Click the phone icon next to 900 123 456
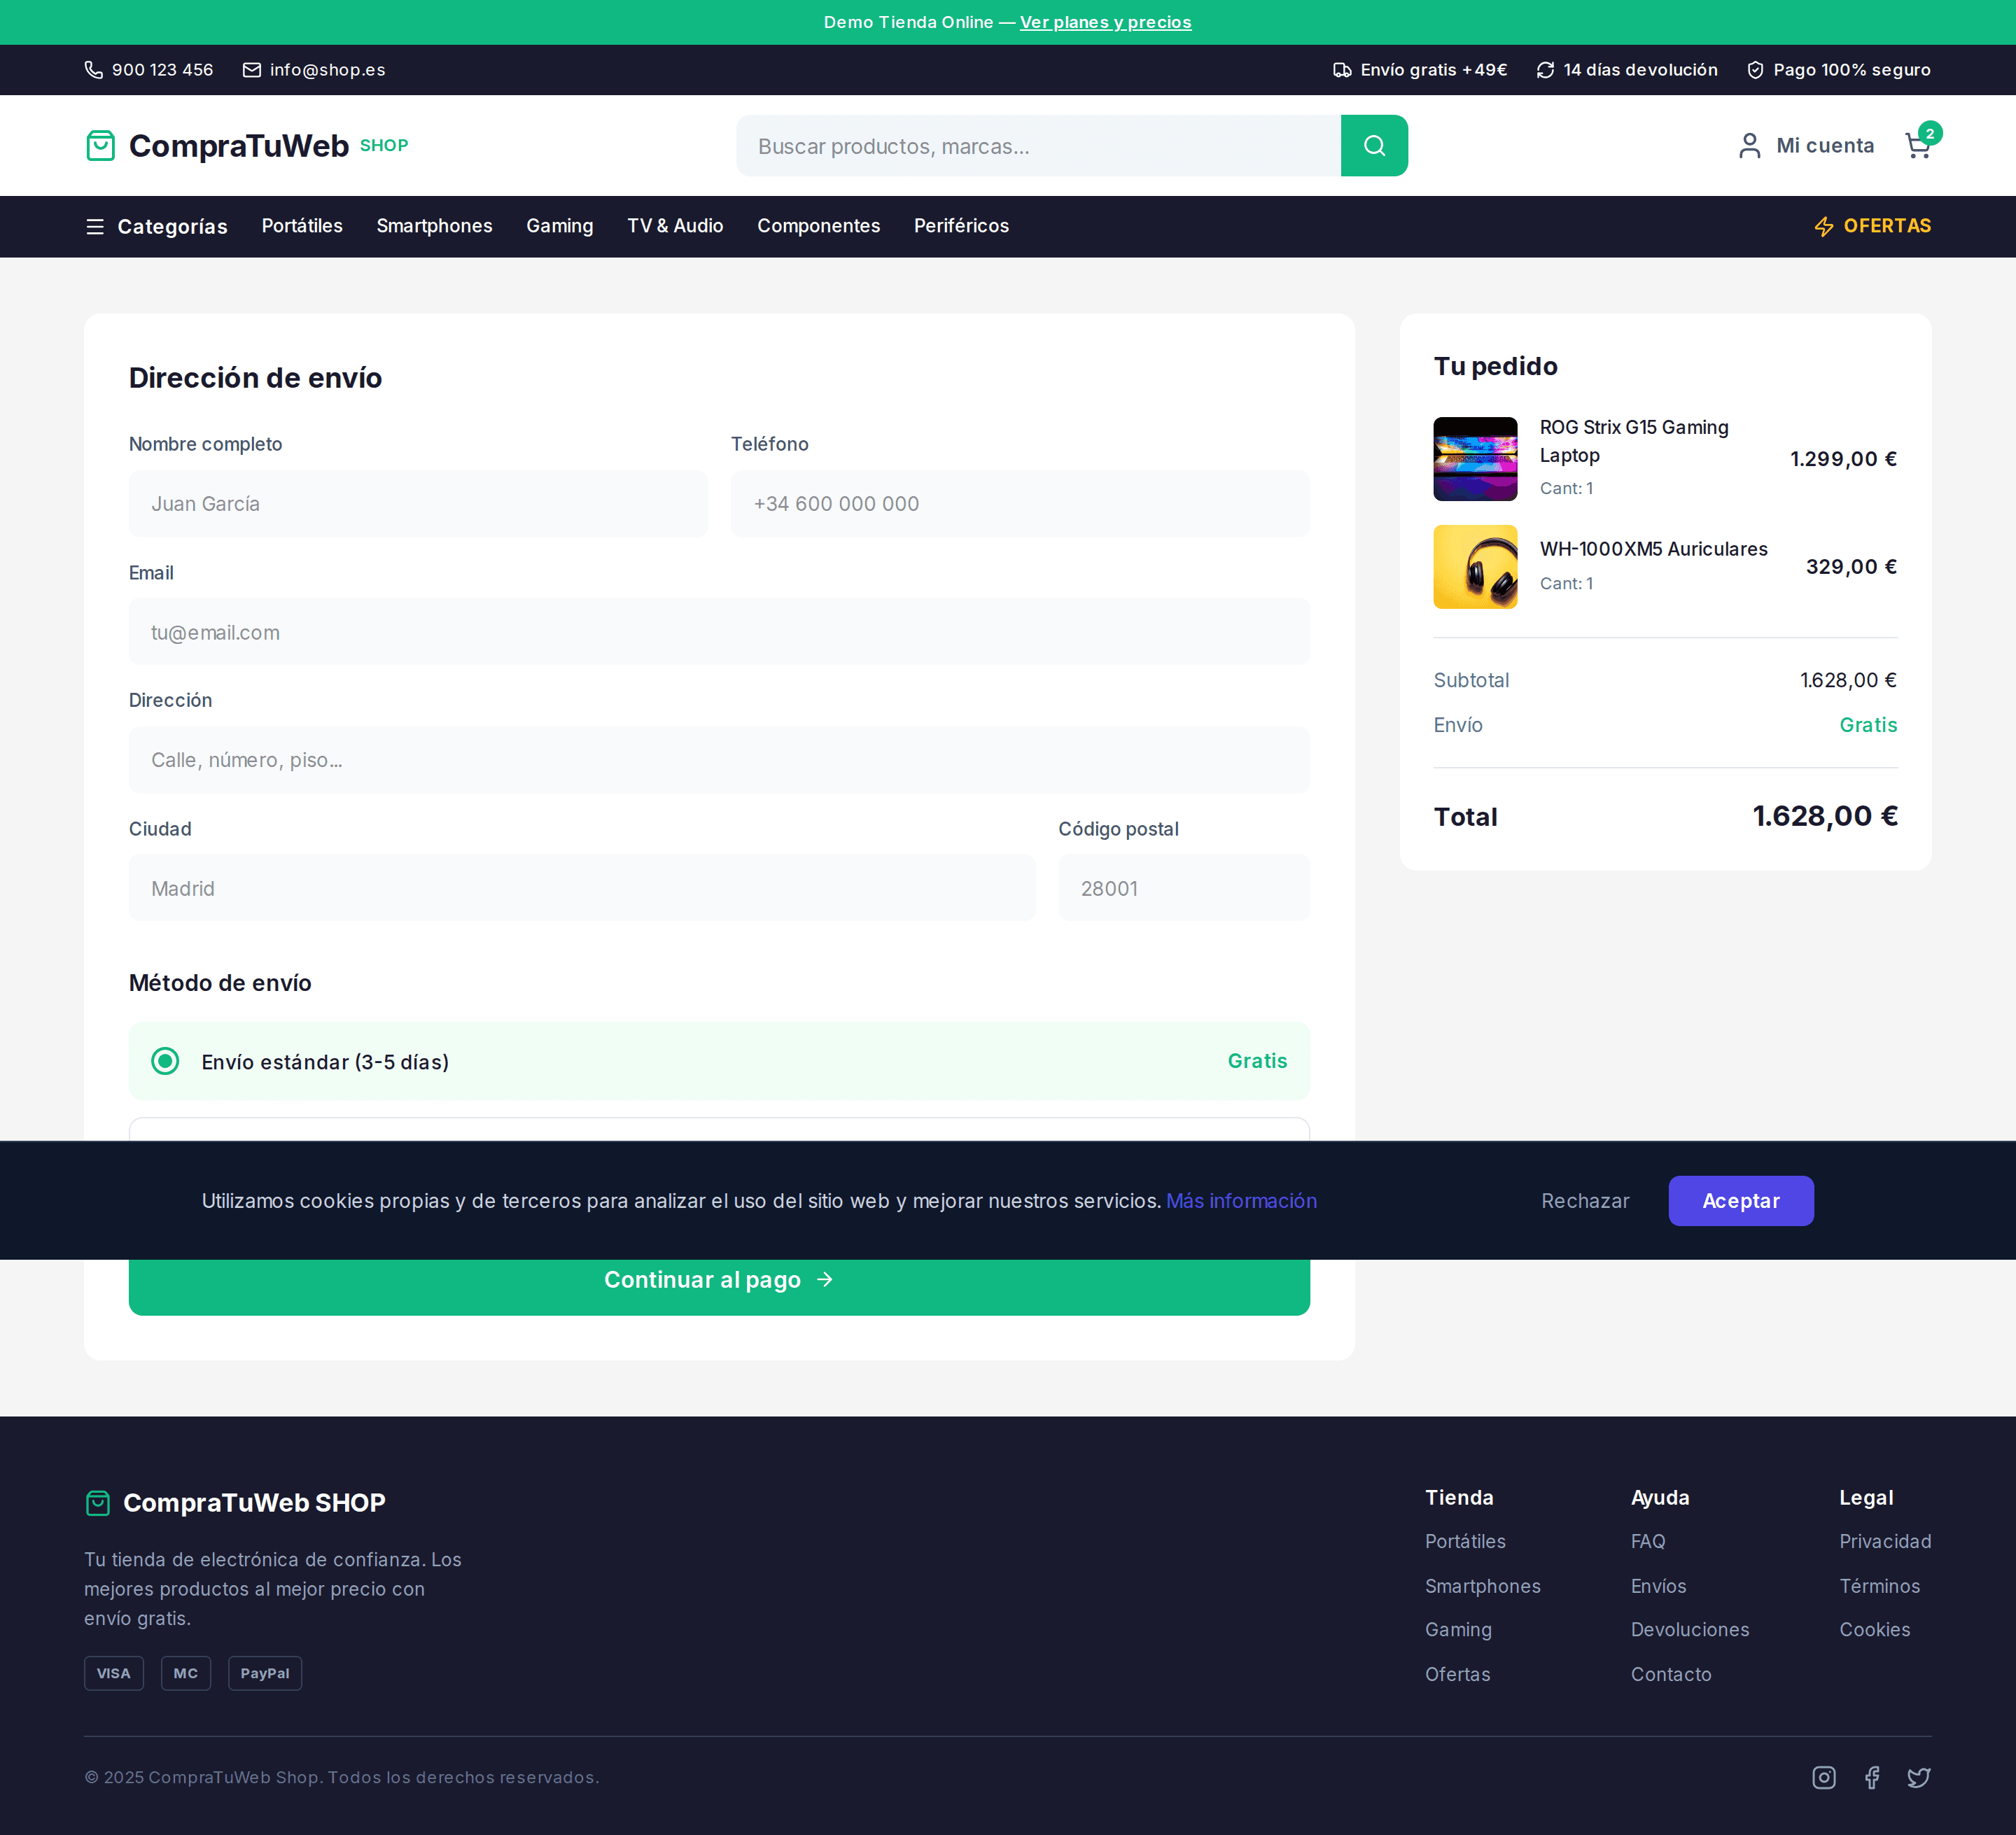 pyautogui.click(x=93, y=69)
